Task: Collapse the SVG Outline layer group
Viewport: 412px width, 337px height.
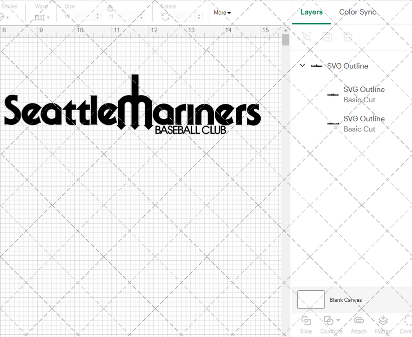Action: (x=302, y=66)
